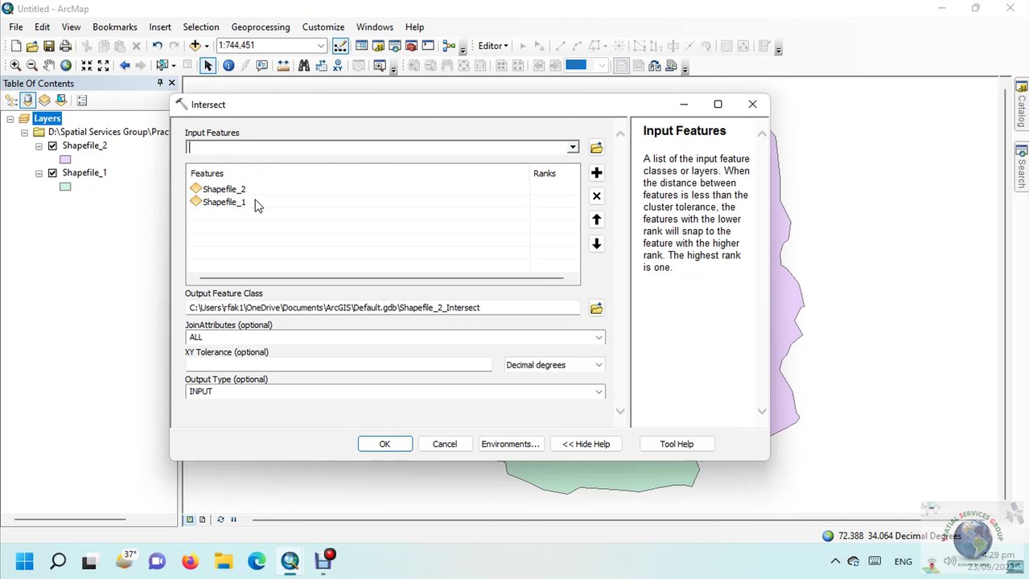The width and height of the screenshot is (1029, 579).
Task: Collapse the Shapefile_1 layer legend
Action: click(39, 173)
